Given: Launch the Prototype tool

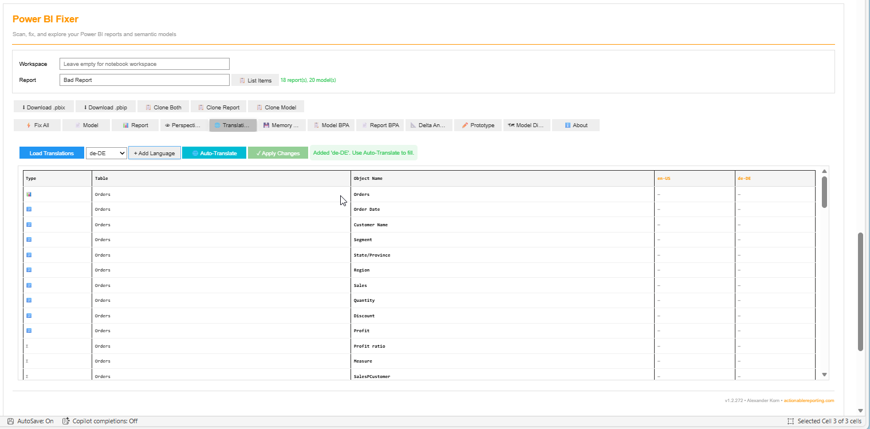Looking at the screenshot, I should [x=478, y=125].
